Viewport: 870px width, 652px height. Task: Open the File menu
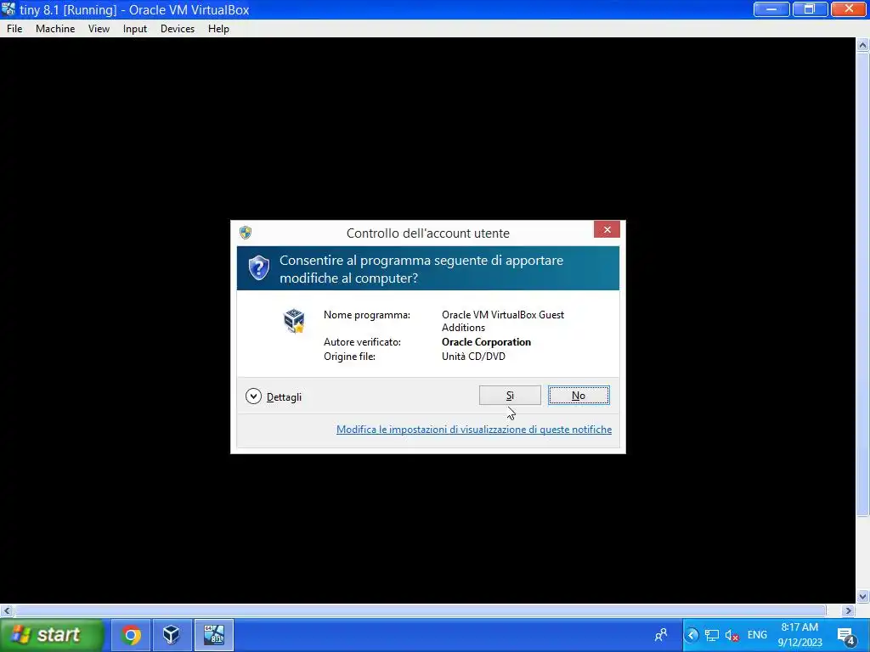click(14, 28)
